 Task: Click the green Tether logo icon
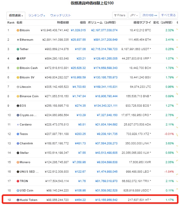18,49
